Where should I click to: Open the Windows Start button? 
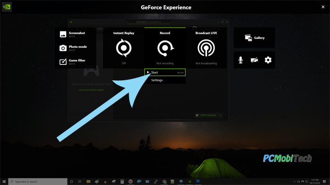(x=4, y=181)
